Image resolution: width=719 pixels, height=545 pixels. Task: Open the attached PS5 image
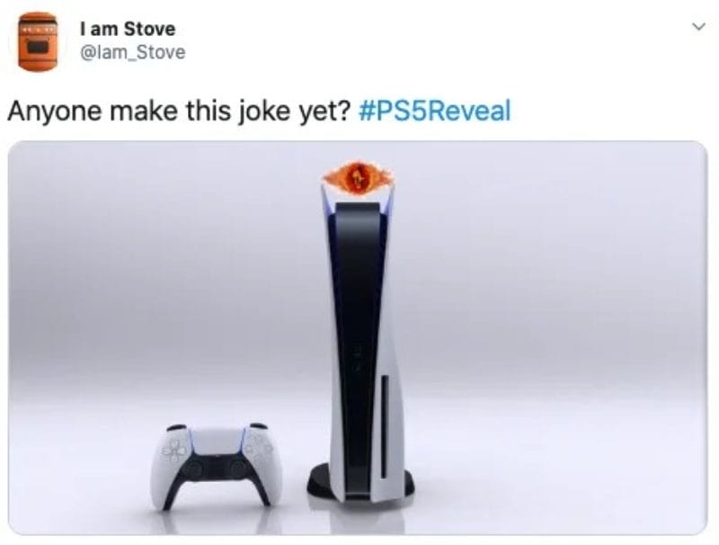click(x=358, y=337)
